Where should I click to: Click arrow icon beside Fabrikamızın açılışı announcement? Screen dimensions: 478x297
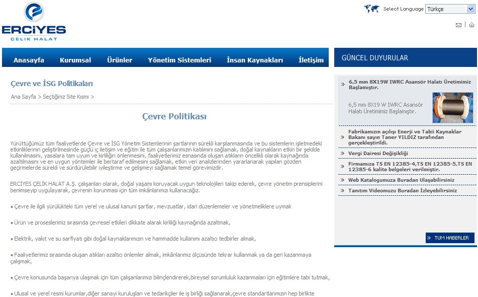(x=342, y=137)
